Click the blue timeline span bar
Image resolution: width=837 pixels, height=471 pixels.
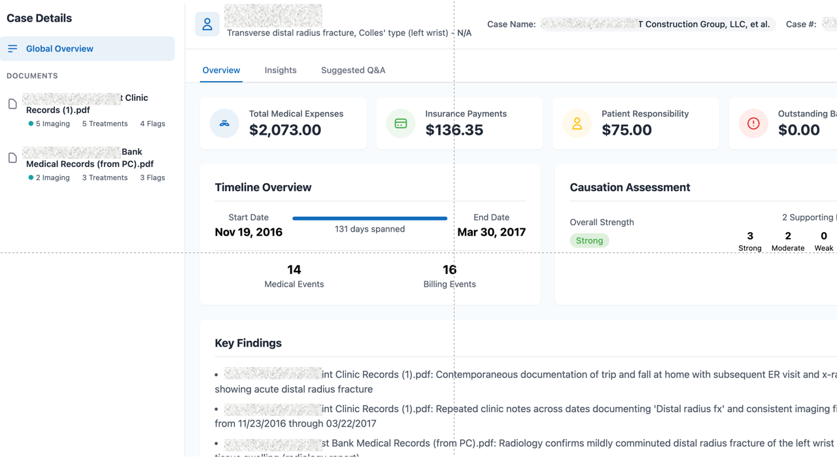(x=370, y=218)
